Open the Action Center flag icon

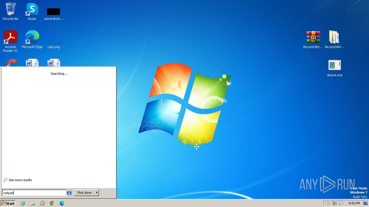[342, 203]
